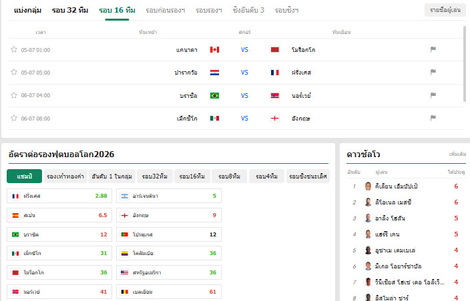Click the flag icon for 06-07 08:00 match

pyautogui.click(x=433, y=118)
